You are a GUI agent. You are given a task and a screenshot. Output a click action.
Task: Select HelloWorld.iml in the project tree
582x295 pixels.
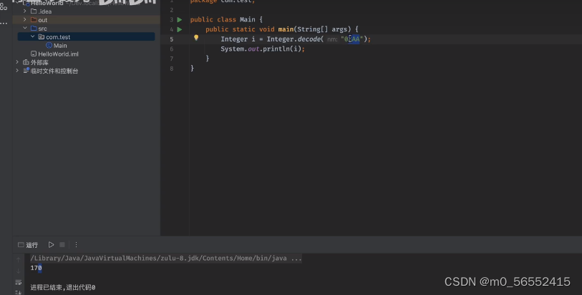pos(58,54)
